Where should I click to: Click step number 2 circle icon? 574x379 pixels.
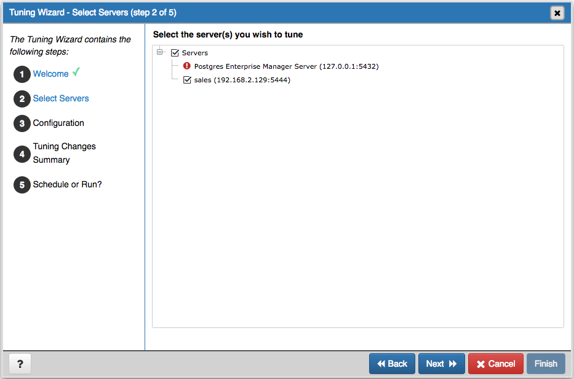(x=22, y=99)
